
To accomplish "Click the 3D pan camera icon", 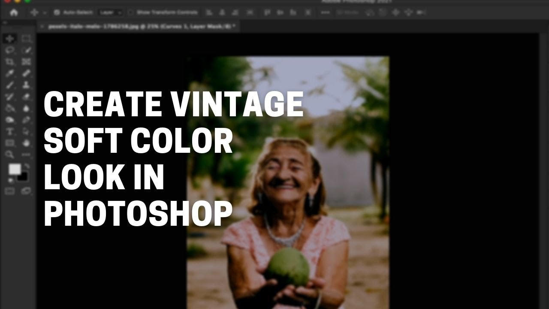I will click(395, 12).
